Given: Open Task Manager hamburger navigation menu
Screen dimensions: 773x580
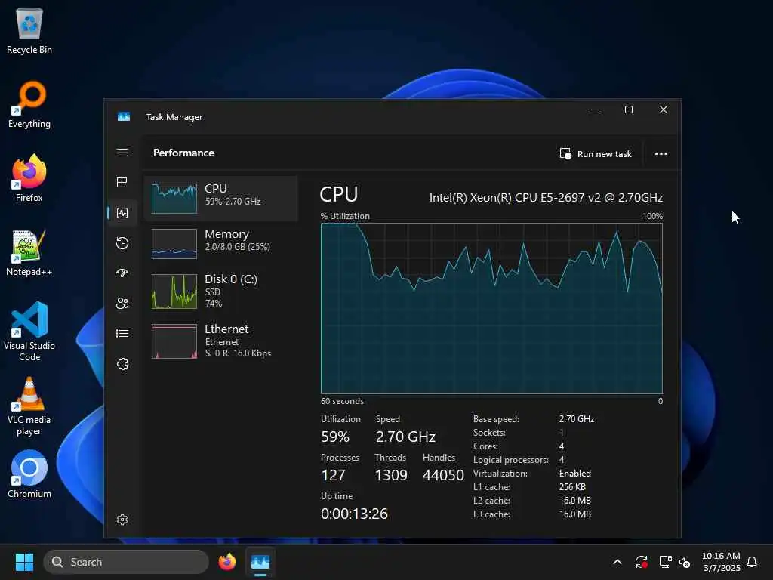Looking at the screenshot, I should click(x=122, y=153).
